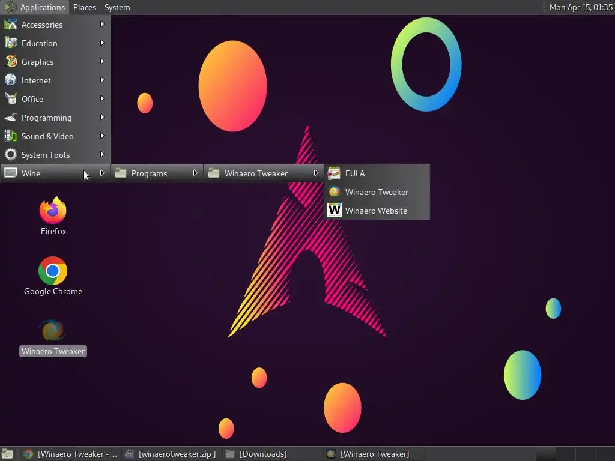Click the Firefox desktop label
This screenshot has height=461, width=615.
click(53, 231)
